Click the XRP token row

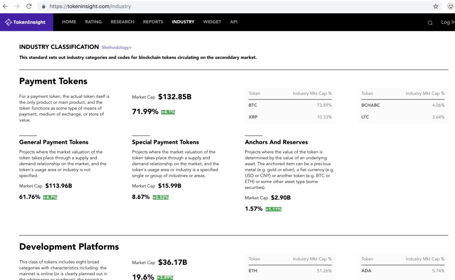(290, 117)
